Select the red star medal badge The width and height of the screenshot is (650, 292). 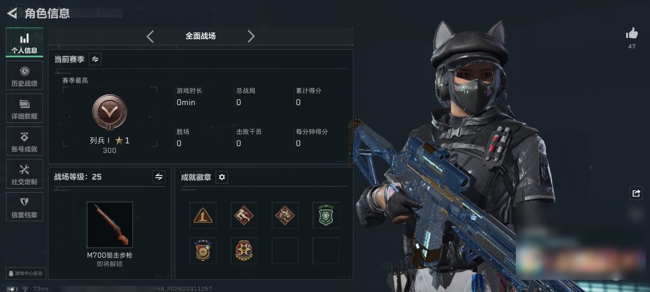coord(244,251)
